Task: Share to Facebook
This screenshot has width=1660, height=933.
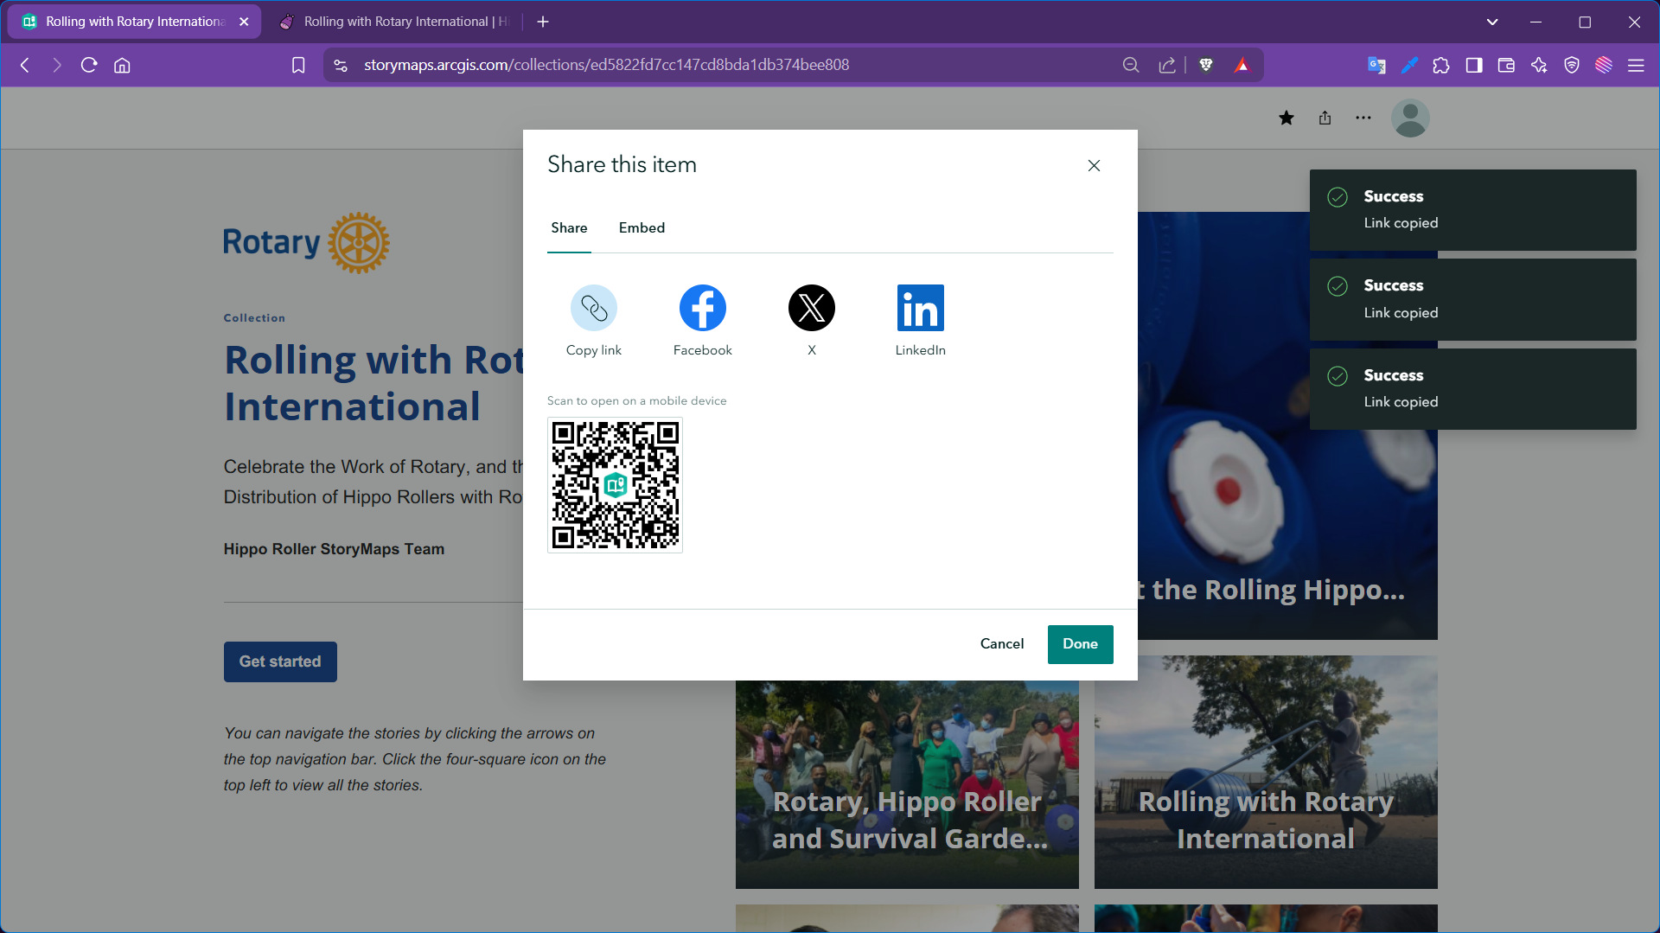Action: (x=702, y=308)
